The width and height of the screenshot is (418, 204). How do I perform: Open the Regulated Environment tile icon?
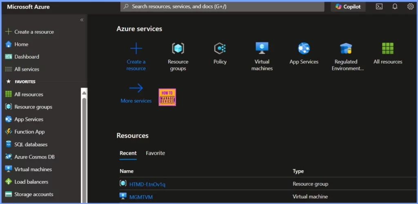pos(346,48)
